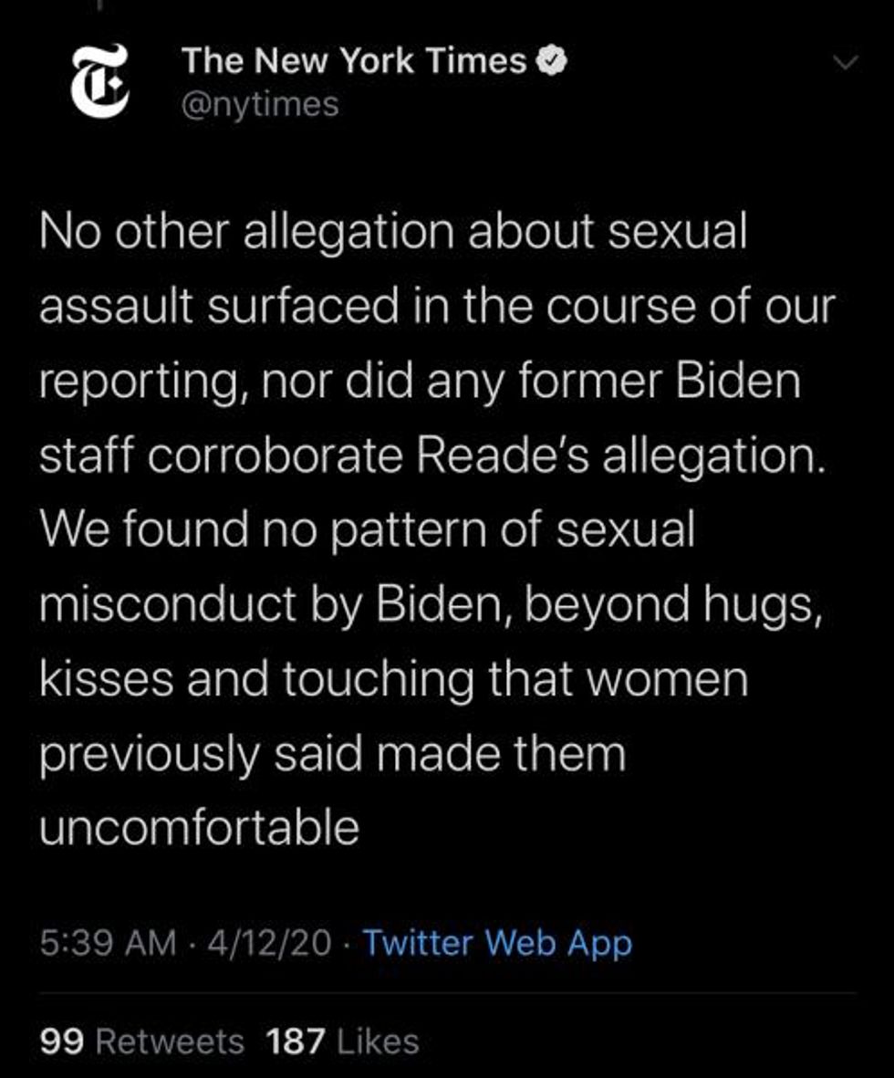Click the @nytimes handle

click(260, 105)
